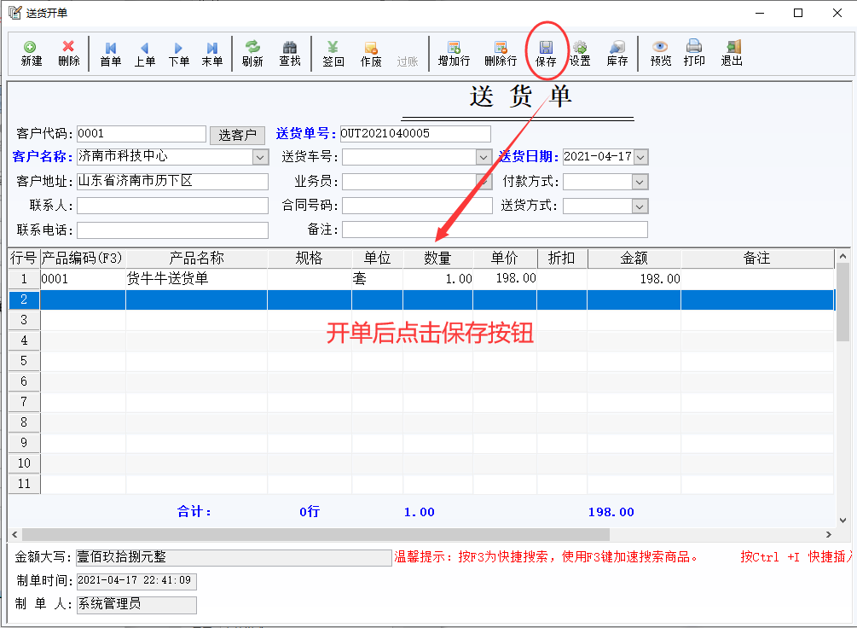
Task: Select the highlighted row 2 header
Action: point(24,299)
